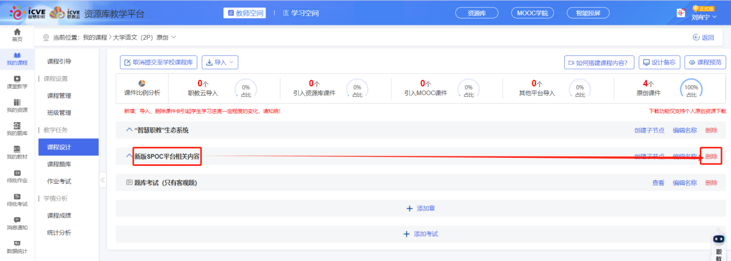Click the 首页 home icon in sidebar
The height and width of the screenshot is (261, 731).
click(x=17, y=32)
